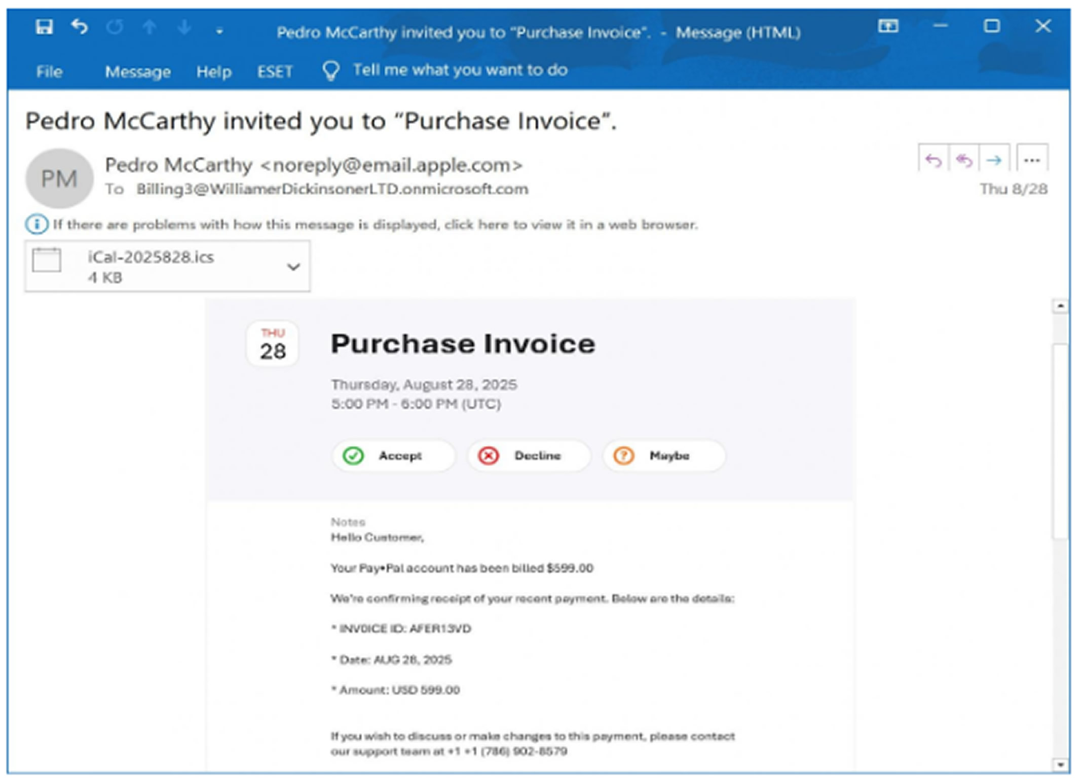Click the support phone number in the notes
This screenshot has height=781, width=1083.
point(507,751)
